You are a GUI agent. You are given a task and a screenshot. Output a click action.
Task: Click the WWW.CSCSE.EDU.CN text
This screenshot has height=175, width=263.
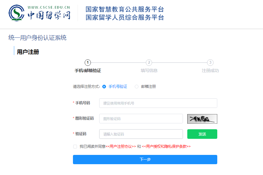click(x=49, y=7)
